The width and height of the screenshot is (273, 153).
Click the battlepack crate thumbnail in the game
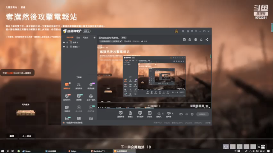tap(26, 113)
